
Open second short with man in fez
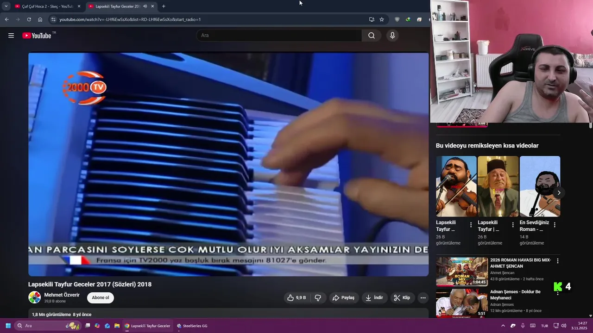(498, 186)
